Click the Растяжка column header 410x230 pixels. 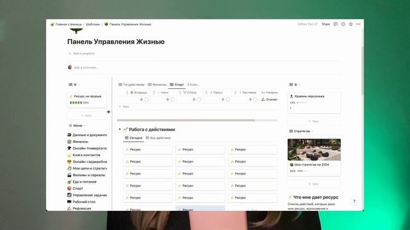pos(247,93)
